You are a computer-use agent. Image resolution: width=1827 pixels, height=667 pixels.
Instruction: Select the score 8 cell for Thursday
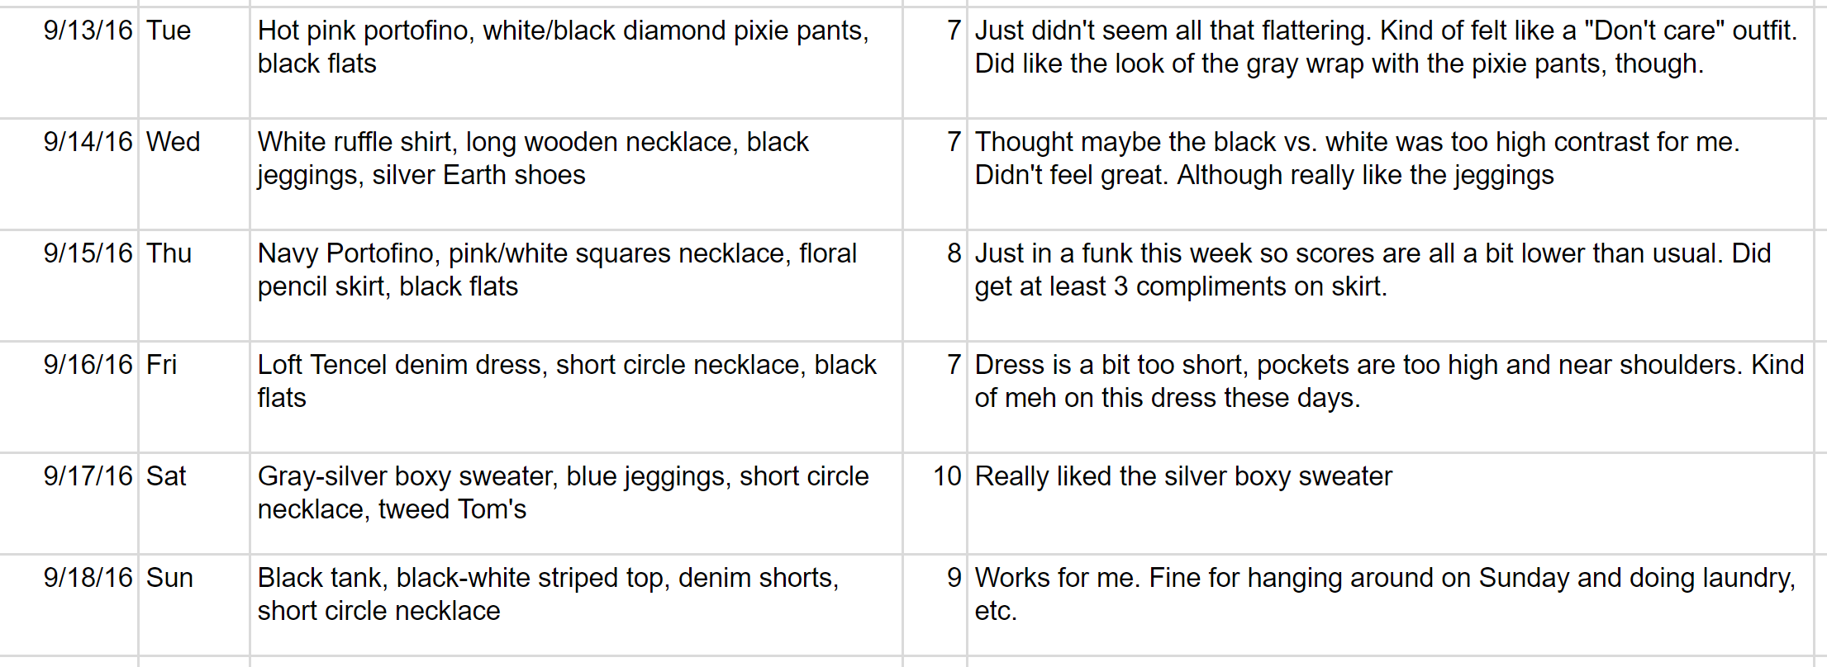pyautogui.click(x=935, y=286)
